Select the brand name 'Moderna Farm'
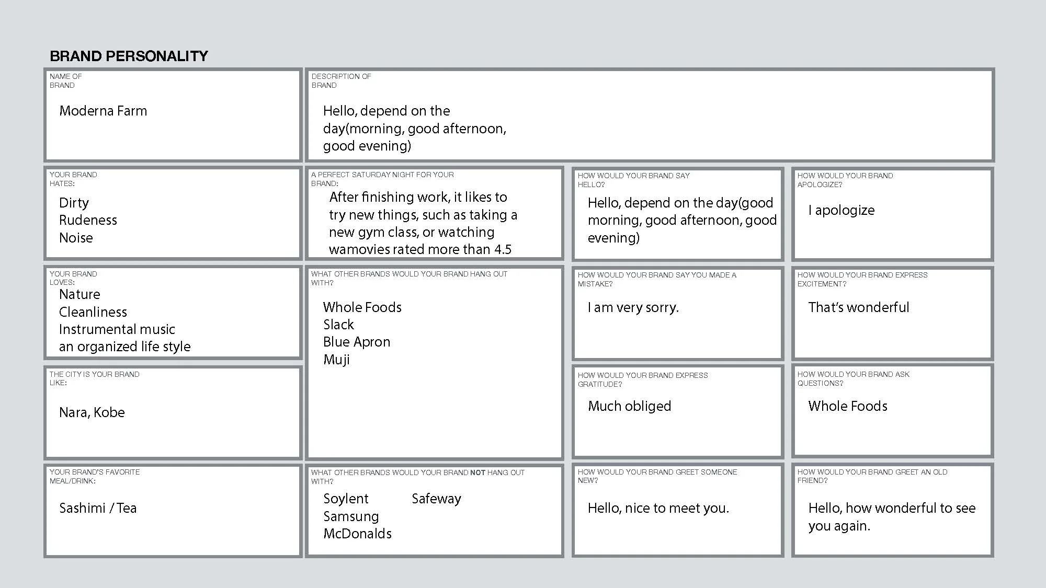This screenshot has height=588, width=1046. (x=103, y=111)
